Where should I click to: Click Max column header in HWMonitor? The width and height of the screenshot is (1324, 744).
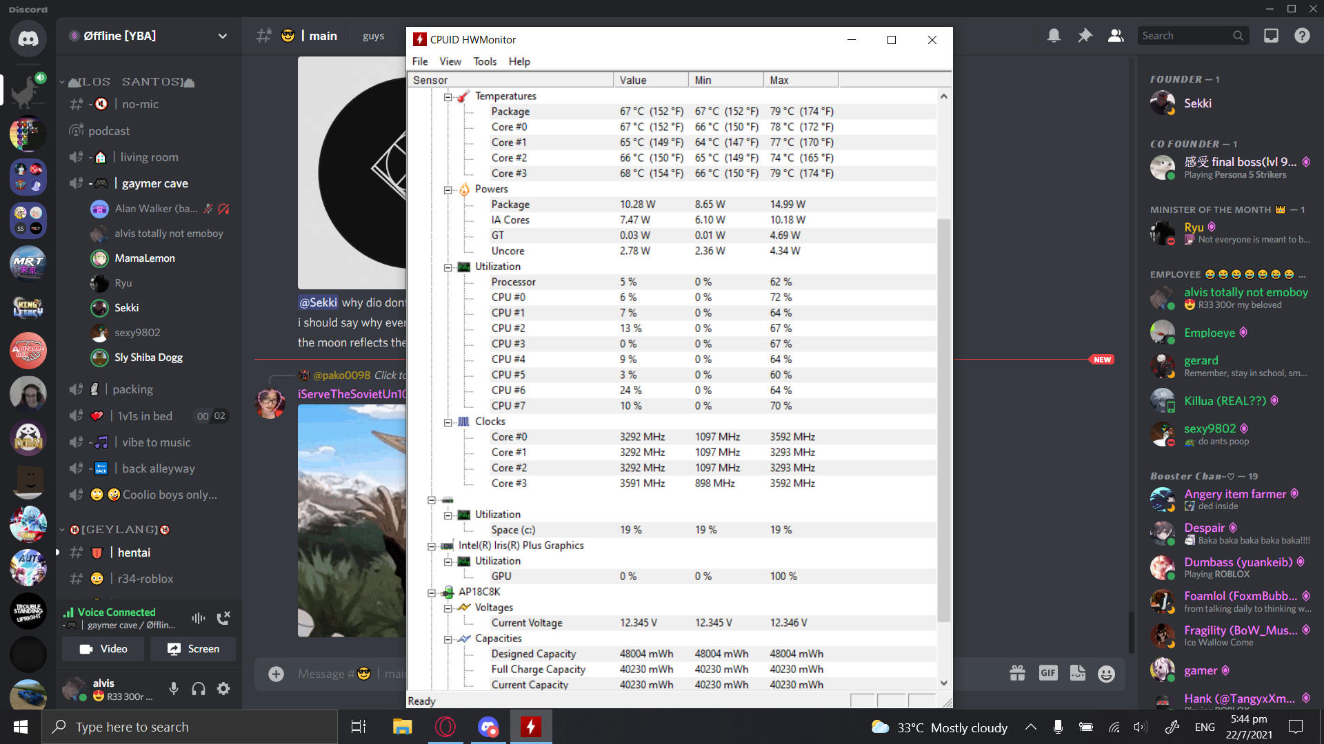801,80
